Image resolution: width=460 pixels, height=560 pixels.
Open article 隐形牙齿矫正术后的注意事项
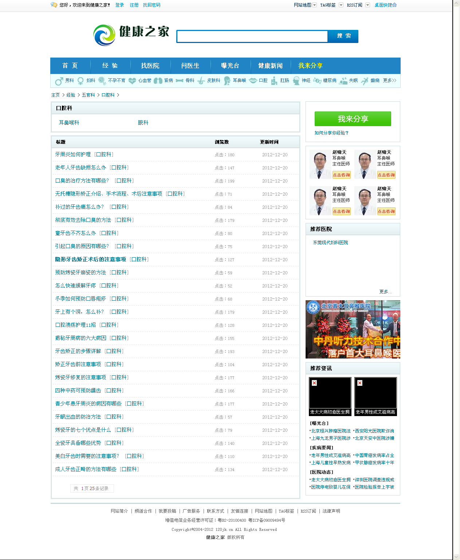(x=91, y=259)
